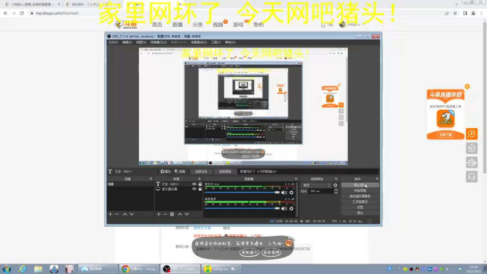The image size is (487, 274).
Task: Open the Windows Start menu
Action: coord(7,269)
